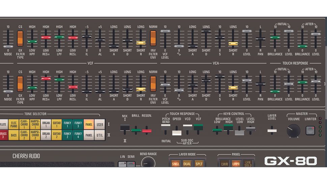Image resolution: width=327 pixels, height=184 pixels.
Task: Click the red RESON. slider handle
Action: pos(147,131)
